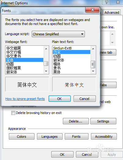
Task: Click down arrow of Webpage font scrollbar
Action: pyautogui.click(x=46, y=71)
